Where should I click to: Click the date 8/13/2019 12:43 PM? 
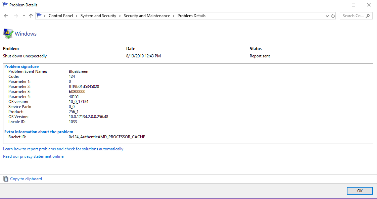pos(144,56)
